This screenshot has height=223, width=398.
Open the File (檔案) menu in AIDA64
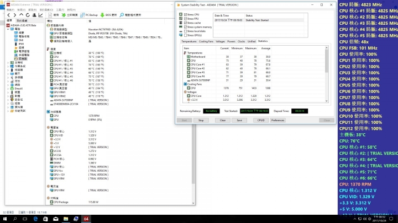pos(10,10)
